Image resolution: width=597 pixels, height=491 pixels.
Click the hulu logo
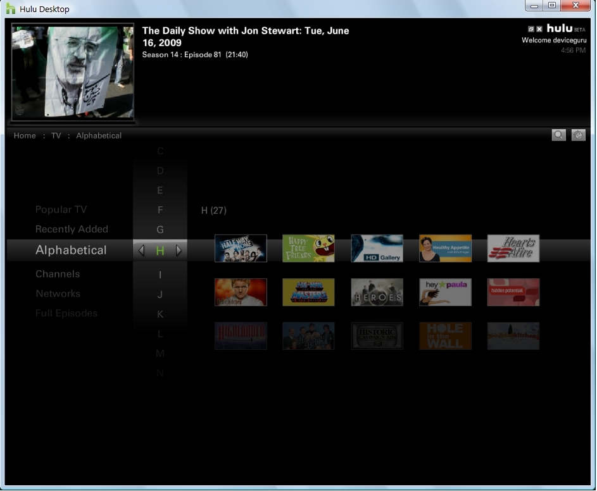[x=560, y=28]
